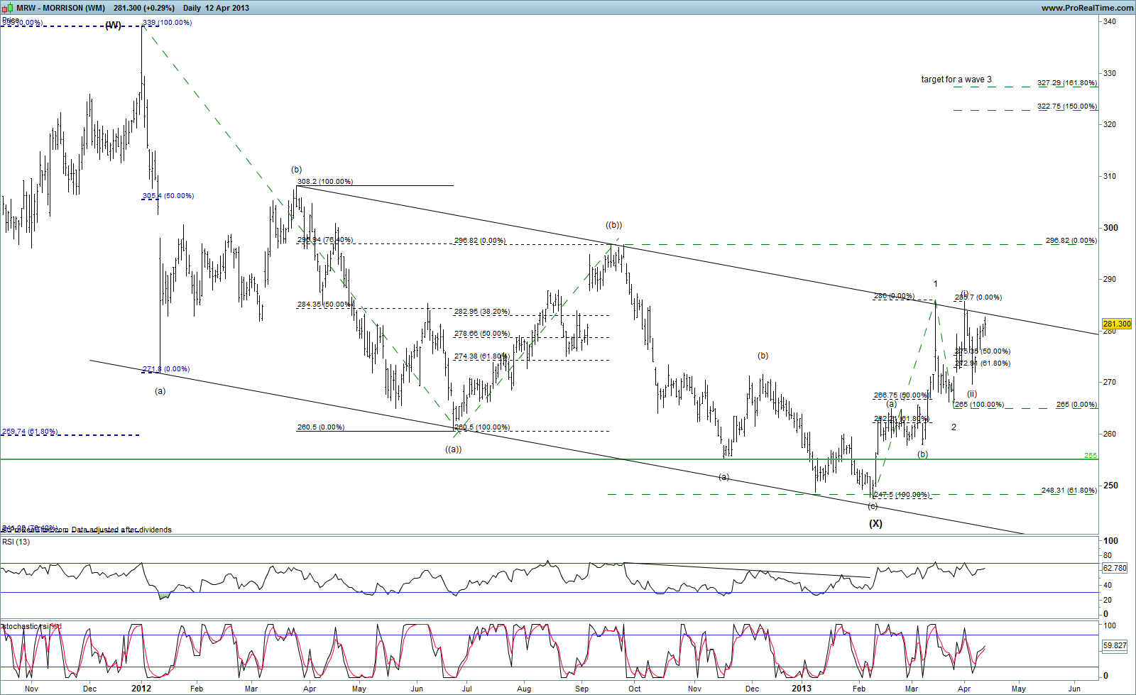Click the blue 305.4 (50.00%) label
This screenshot has width=1136, height=695.
click(x=168, y=196)
